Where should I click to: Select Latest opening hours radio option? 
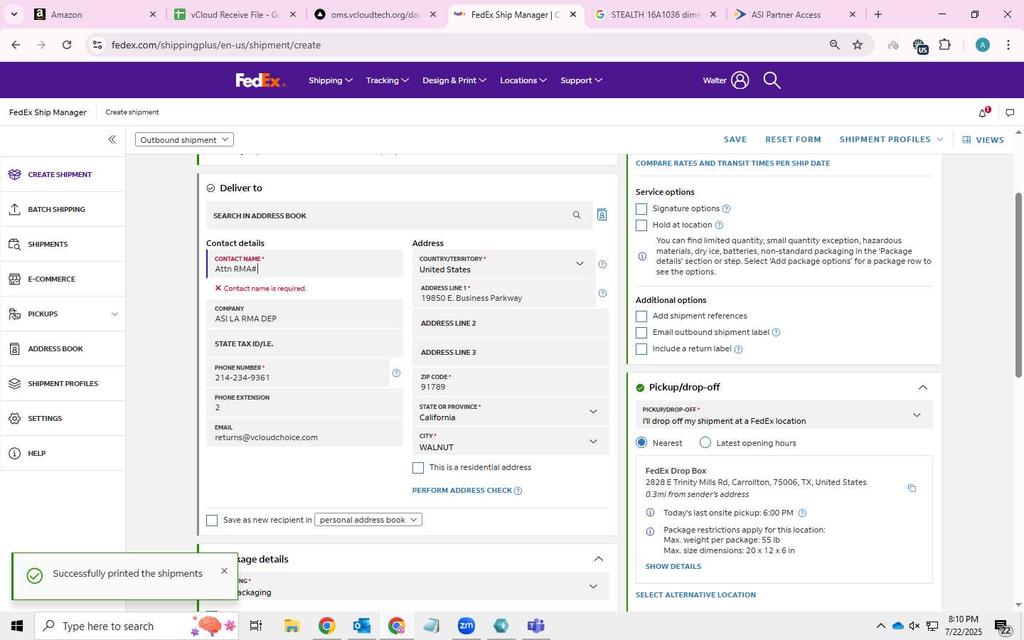tap(705, 443)
